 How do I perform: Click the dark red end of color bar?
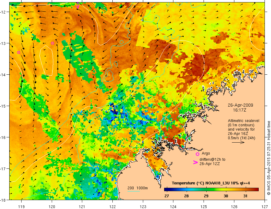[257, 190]
